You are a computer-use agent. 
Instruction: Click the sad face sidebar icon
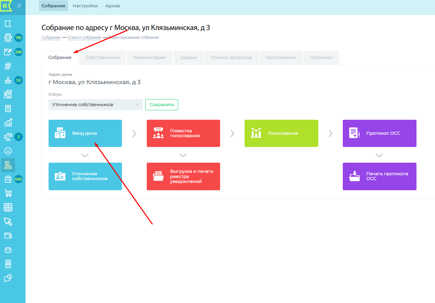click(8, 151)
